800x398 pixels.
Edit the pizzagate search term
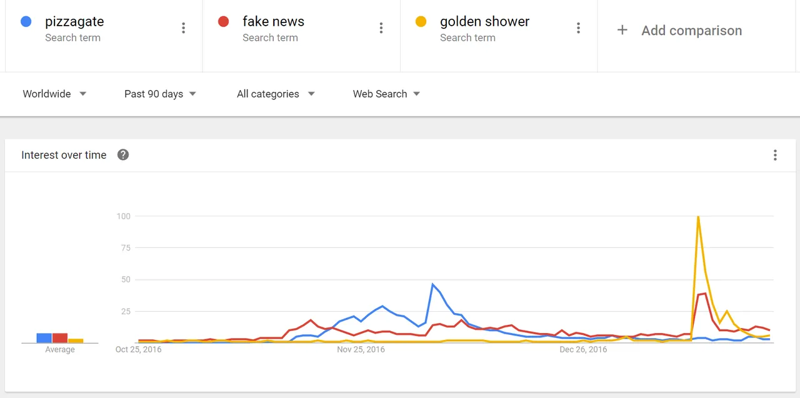pos(74,21)
